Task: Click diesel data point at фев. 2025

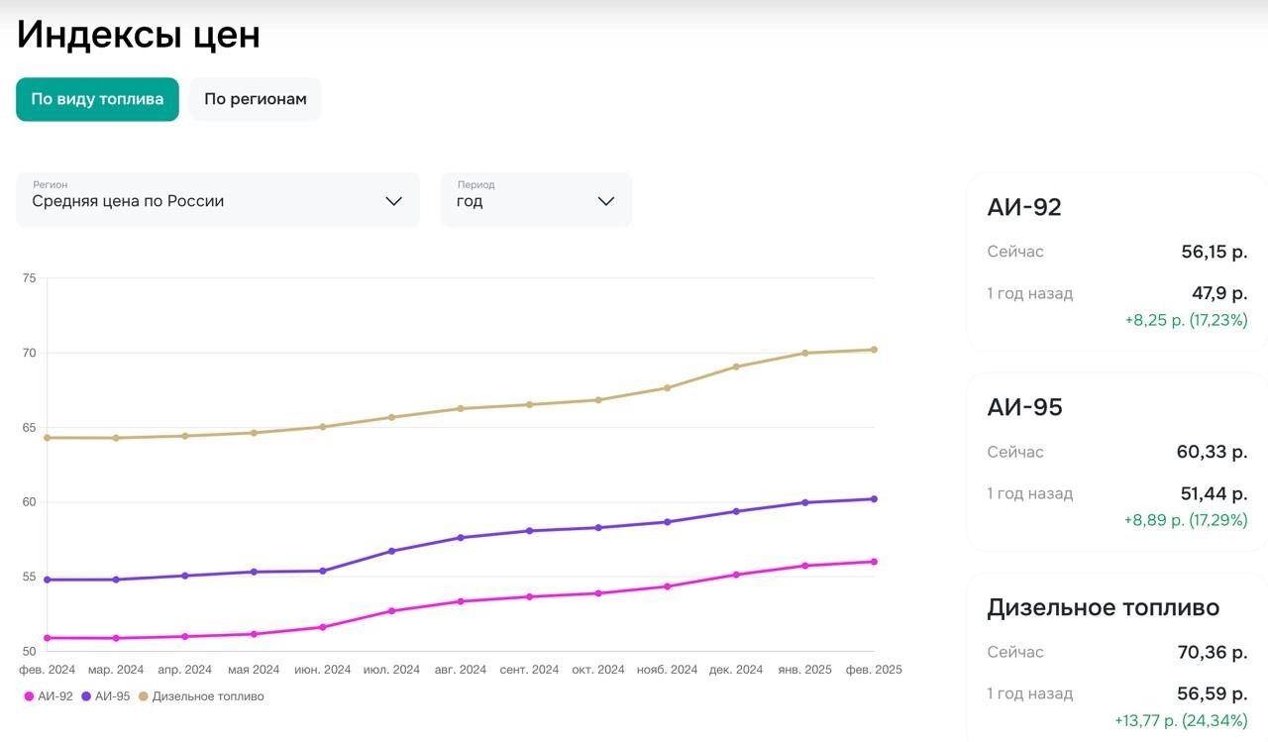Action: coord(874,350)
